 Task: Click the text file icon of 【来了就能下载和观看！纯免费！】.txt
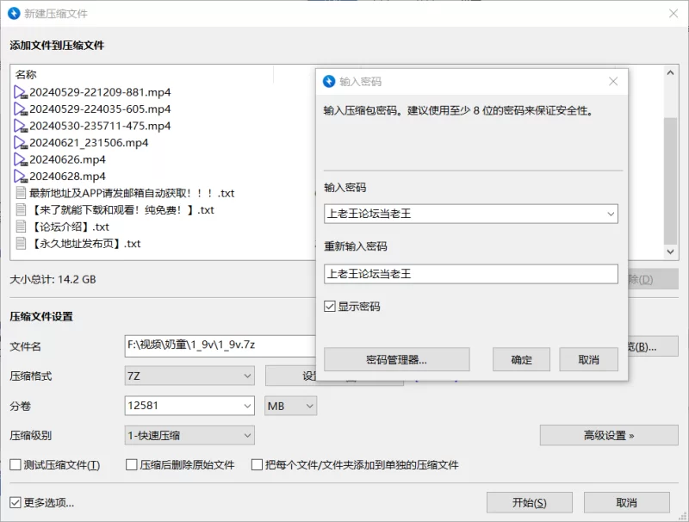coord(21,209)
